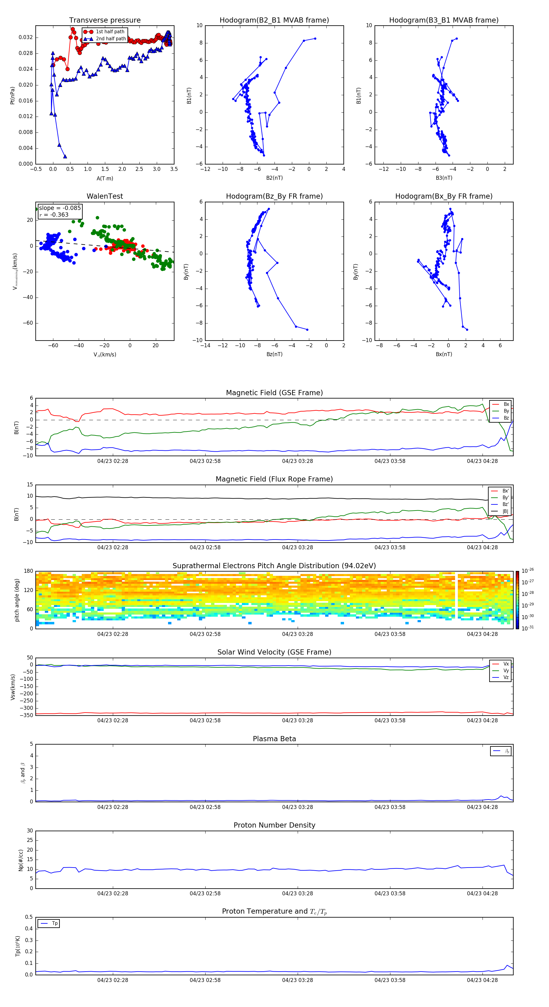549x1007 pixels.
Task: Click the 'Magnetic Field (GSE Frame)' title
Action: (x=274, y=393)
